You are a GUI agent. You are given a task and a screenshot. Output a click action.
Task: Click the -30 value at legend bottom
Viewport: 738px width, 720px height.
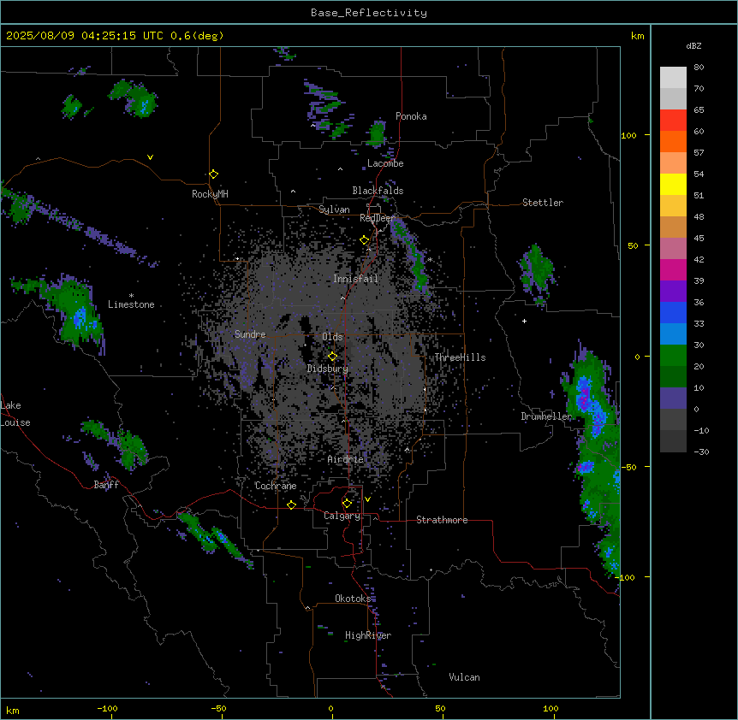coord(701,452)
